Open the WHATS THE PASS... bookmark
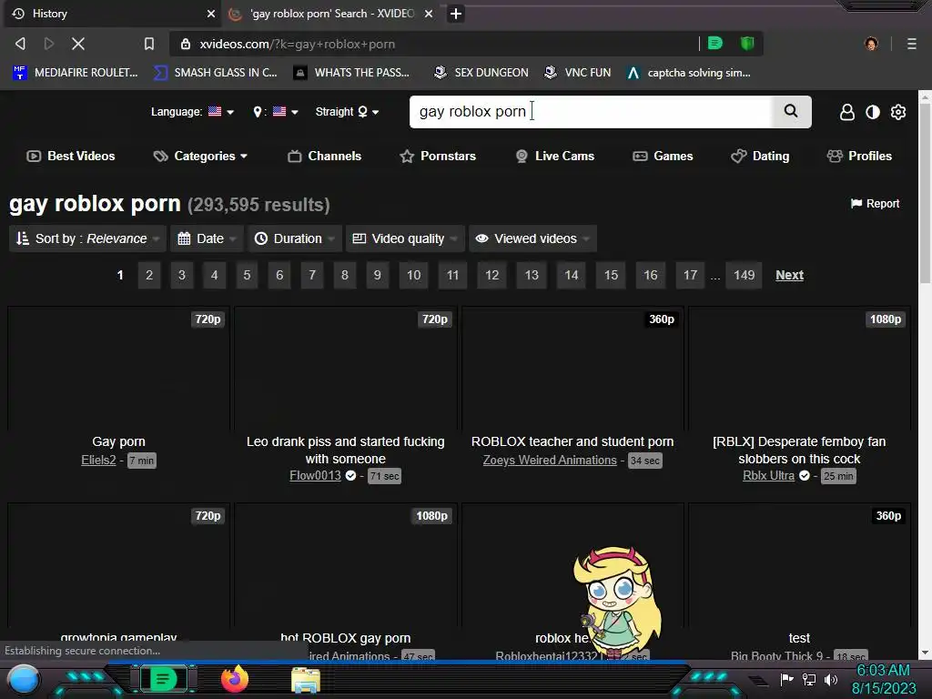 351,73
